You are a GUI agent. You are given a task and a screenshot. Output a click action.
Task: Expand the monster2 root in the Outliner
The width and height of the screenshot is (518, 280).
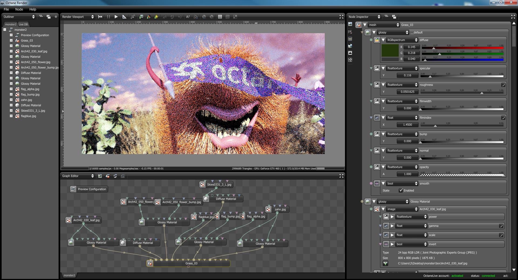tap(5, 30)
